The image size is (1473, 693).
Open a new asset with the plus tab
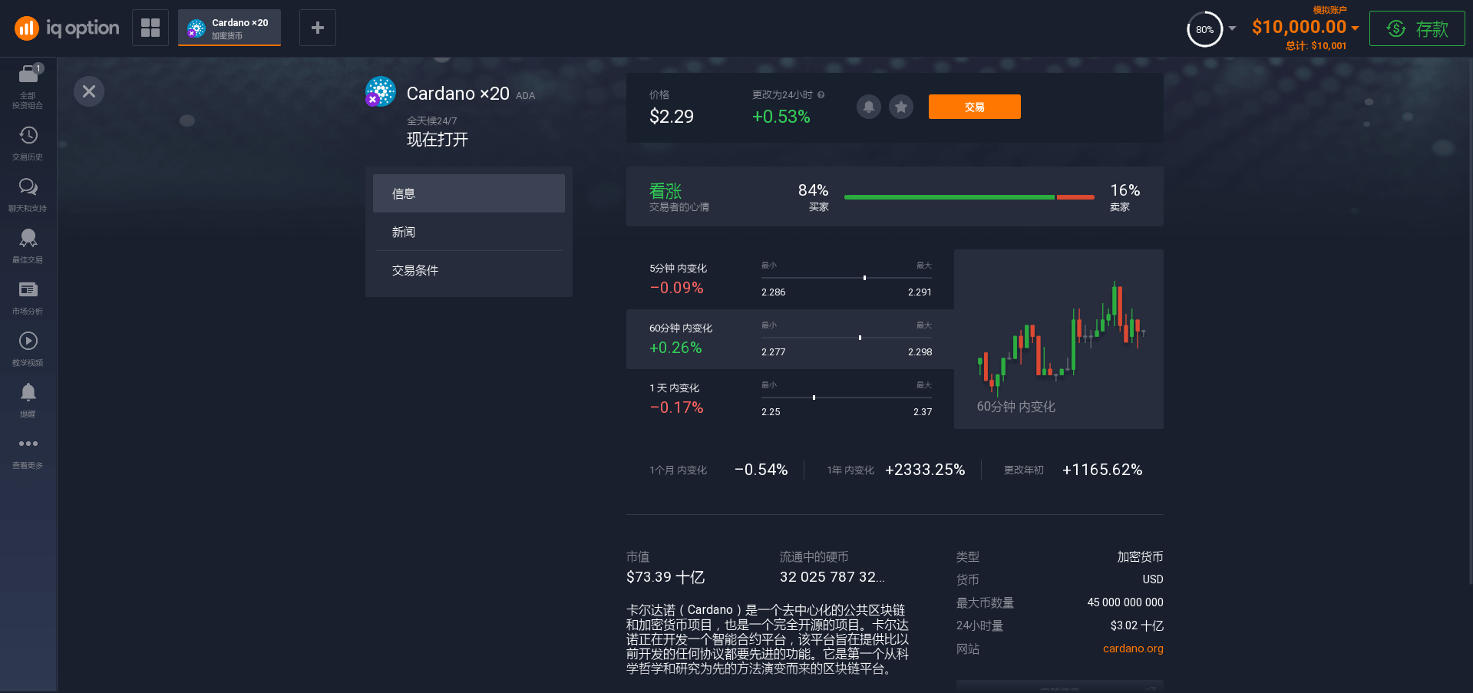(317, 27)
